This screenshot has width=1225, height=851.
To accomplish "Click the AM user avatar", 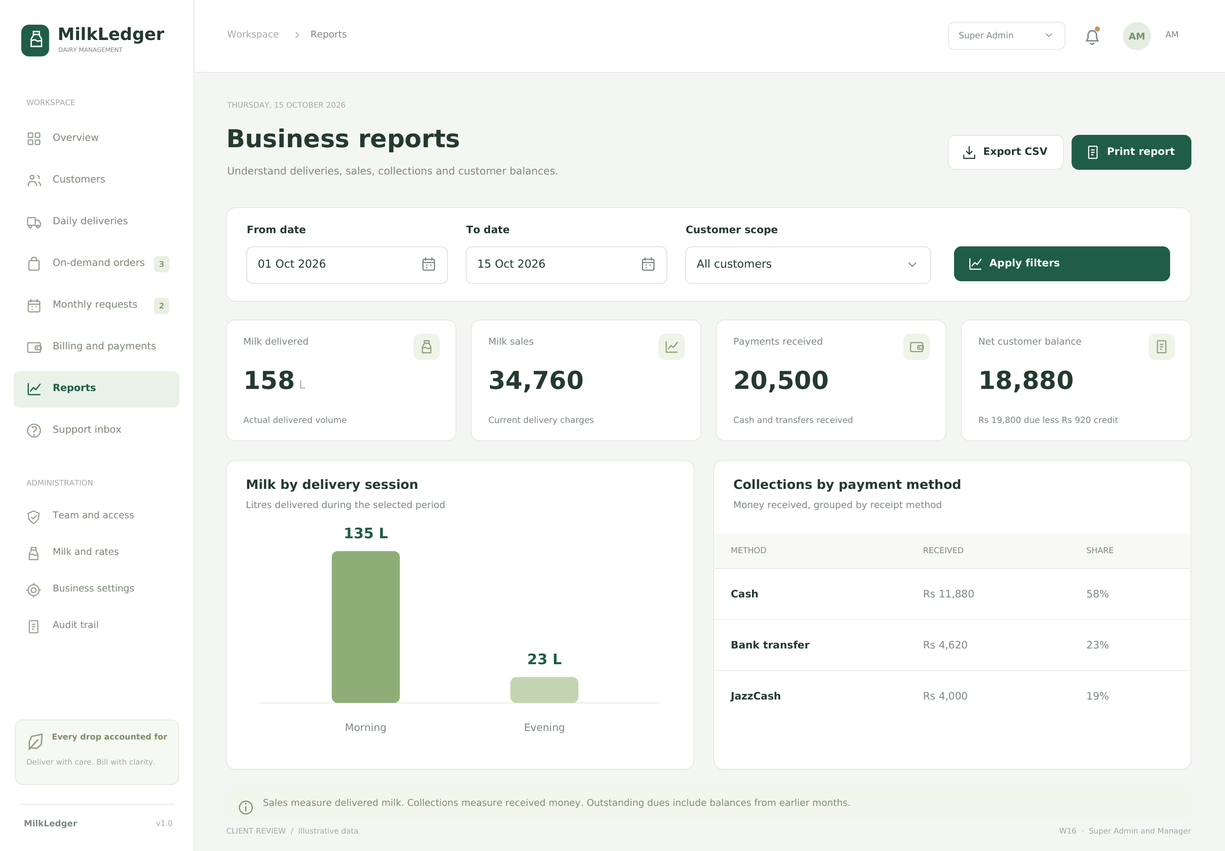I will 1137,36.
